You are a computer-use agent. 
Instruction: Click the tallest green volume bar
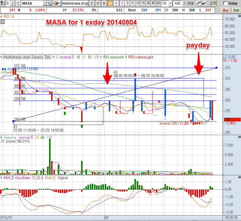coord(50,156)
